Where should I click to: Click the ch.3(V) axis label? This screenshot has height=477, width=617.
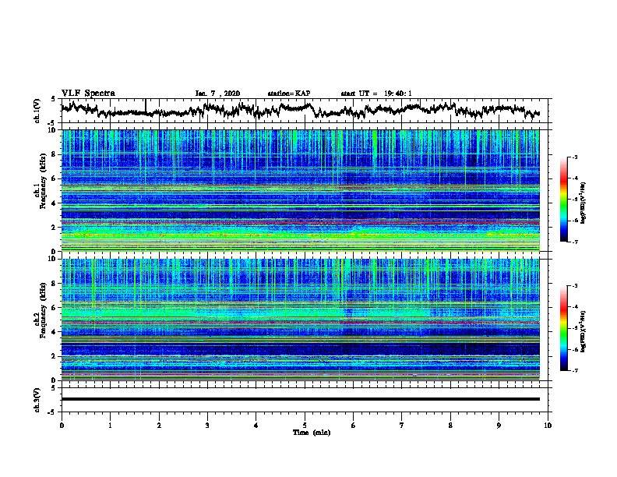(37, 400)
